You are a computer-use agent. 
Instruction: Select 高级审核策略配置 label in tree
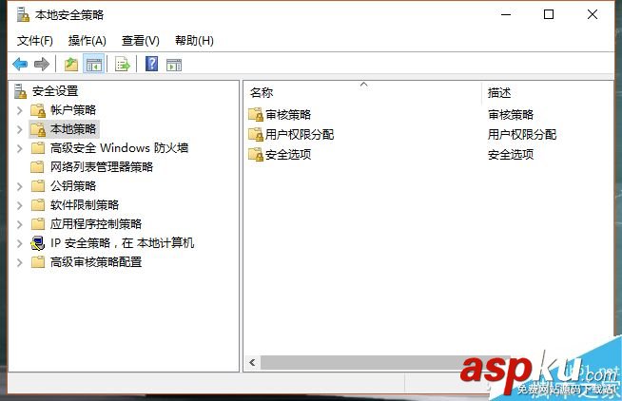[x=96, y=262]
